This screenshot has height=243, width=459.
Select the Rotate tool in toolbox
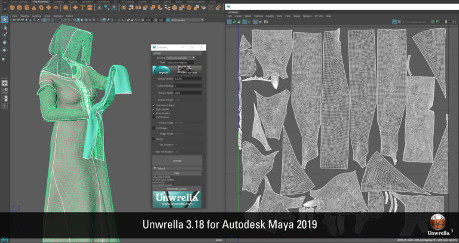[4, 50]
